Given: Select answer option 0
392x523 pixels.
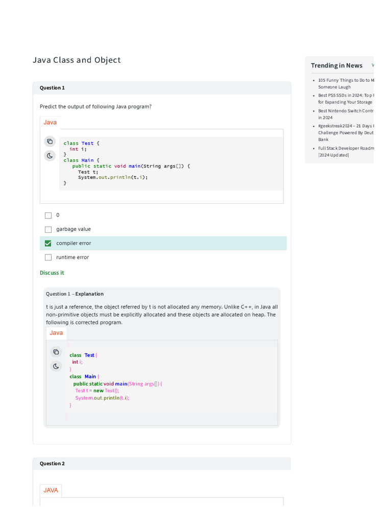Looking at the screenshot, I should [48, 216].
